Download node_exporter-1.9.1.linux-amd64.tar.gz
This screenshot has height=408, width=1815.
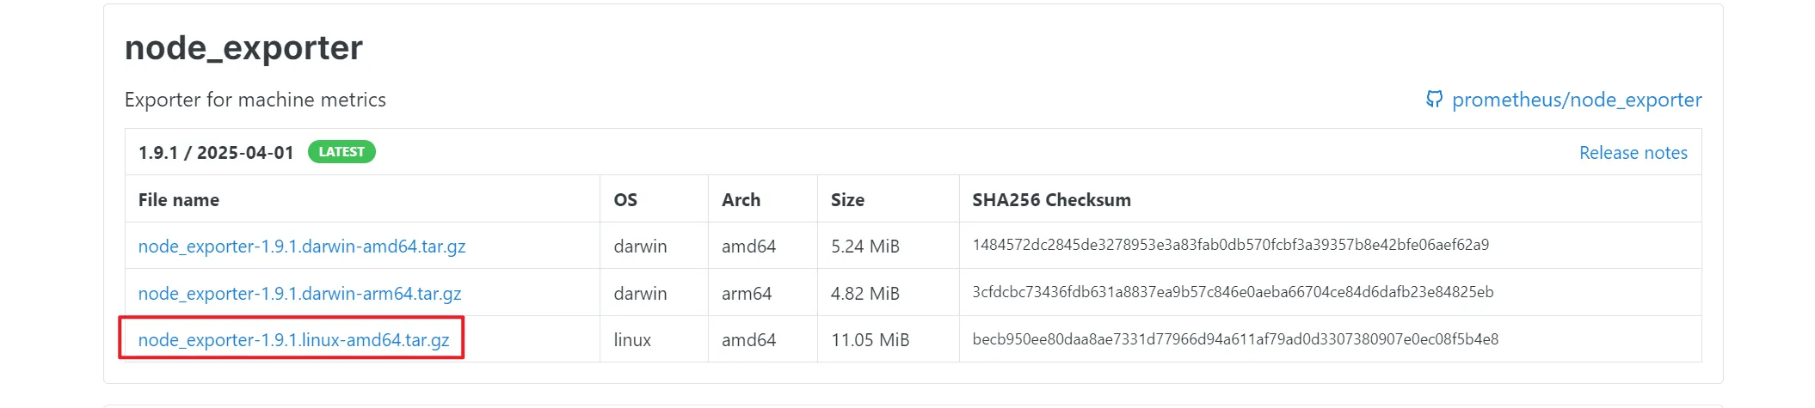coord(293,340)
